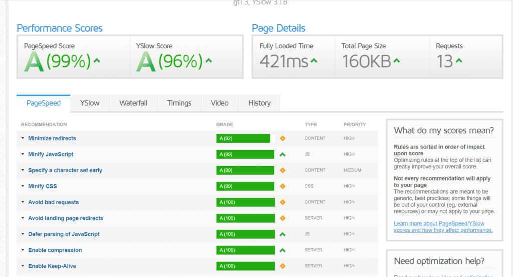Click the green up arrow for Enable compression
Image resolution: width=513 pixels, height=277 pixels.
click(283, 250)
